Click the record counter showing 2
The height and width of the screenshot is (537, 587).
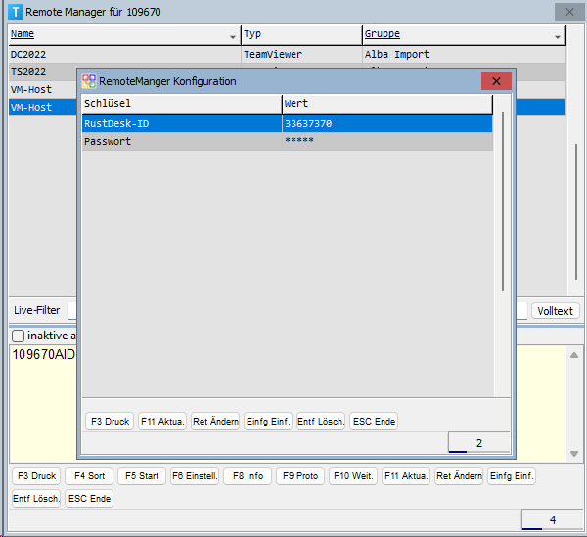coord(478,443)
